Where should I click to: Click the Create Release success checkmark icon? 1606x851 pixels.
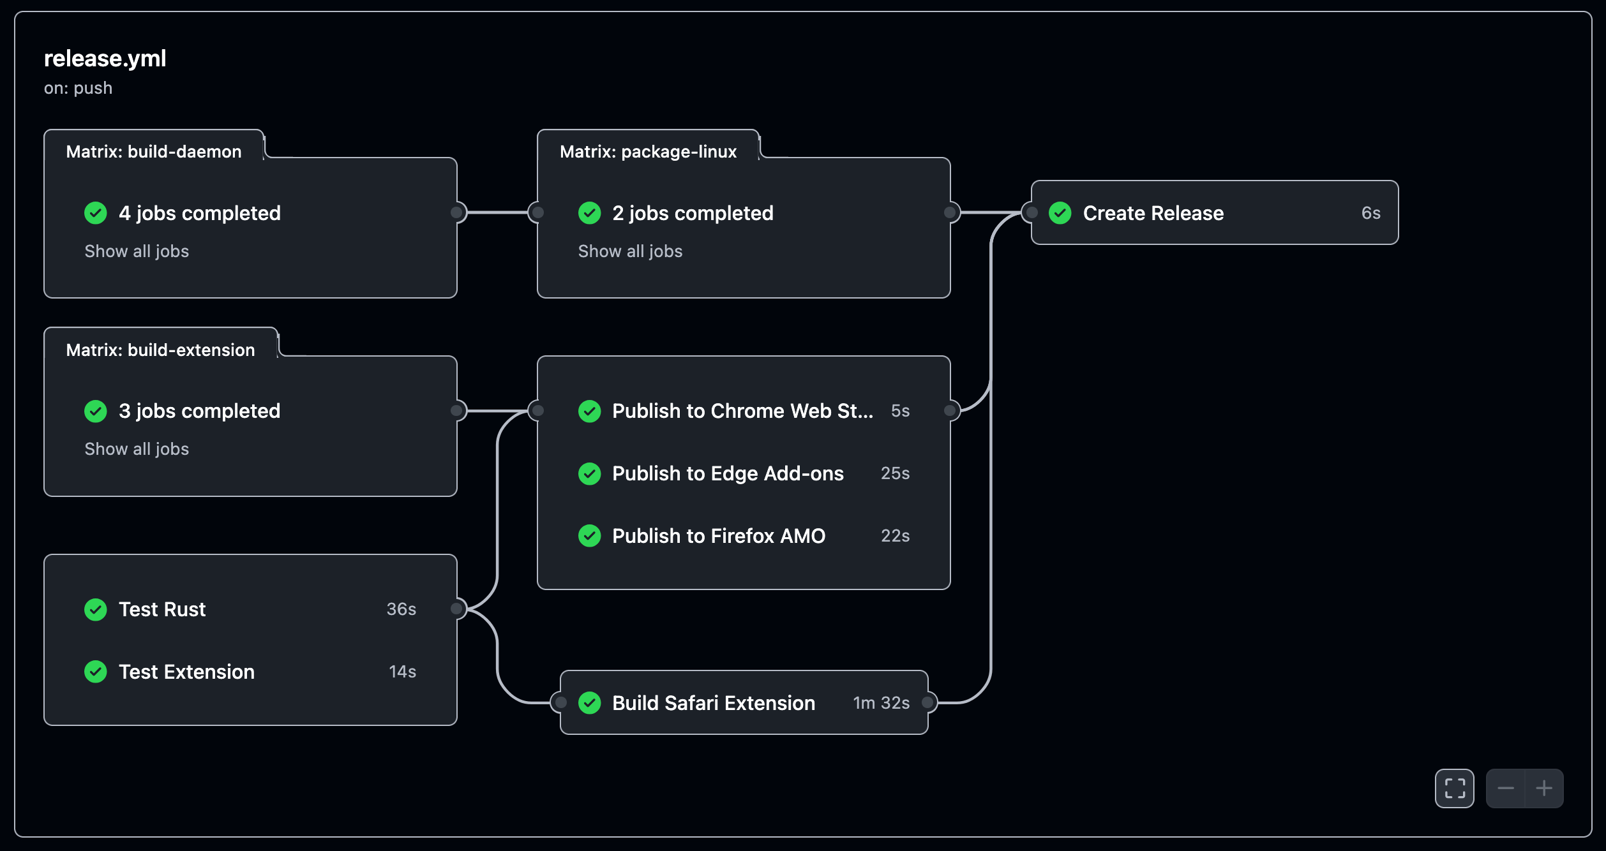(x=1060, y=213)
